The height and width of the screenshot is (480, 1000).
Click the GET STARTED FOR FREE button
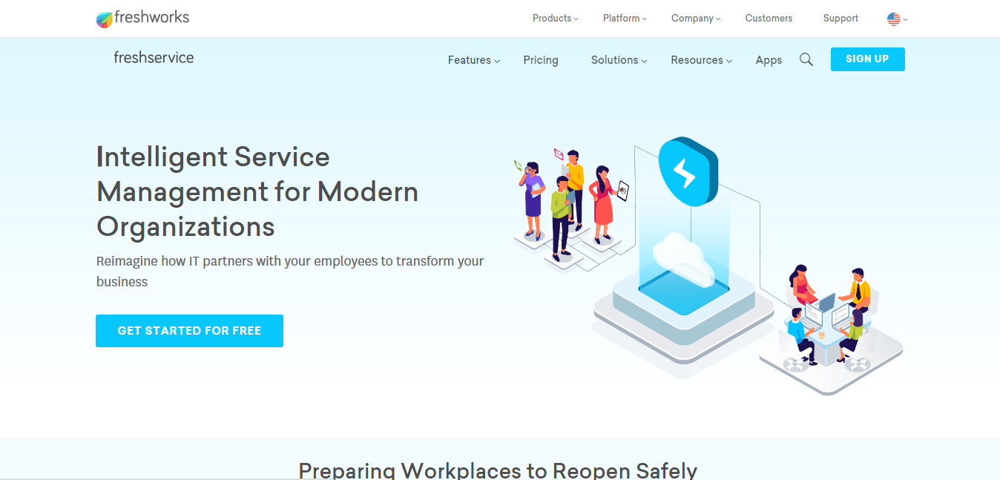click(189, 330)
